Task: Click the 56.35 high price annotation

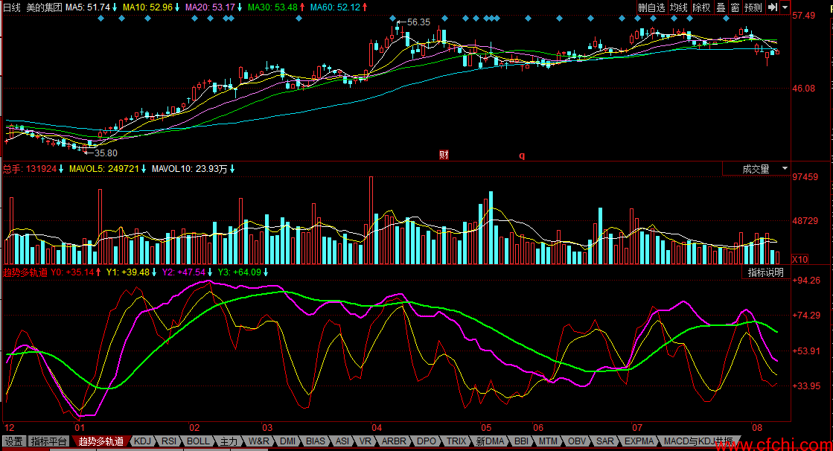Action: pos(418,22)
